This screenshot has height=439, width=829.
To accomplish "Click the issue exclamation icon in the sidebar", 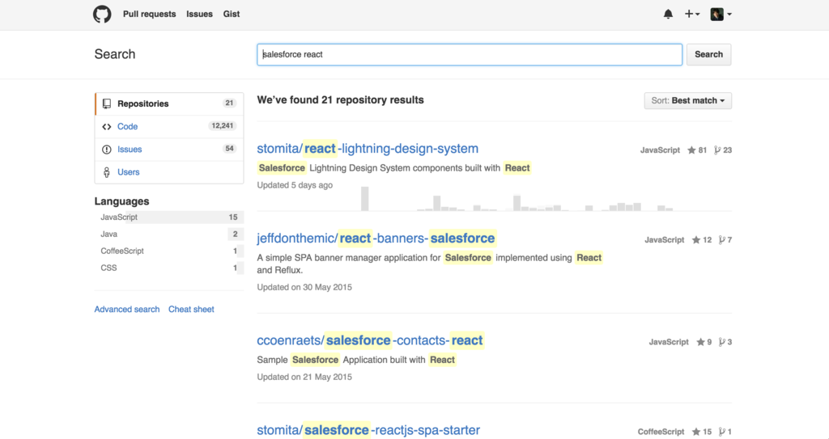I will (107, 150).
